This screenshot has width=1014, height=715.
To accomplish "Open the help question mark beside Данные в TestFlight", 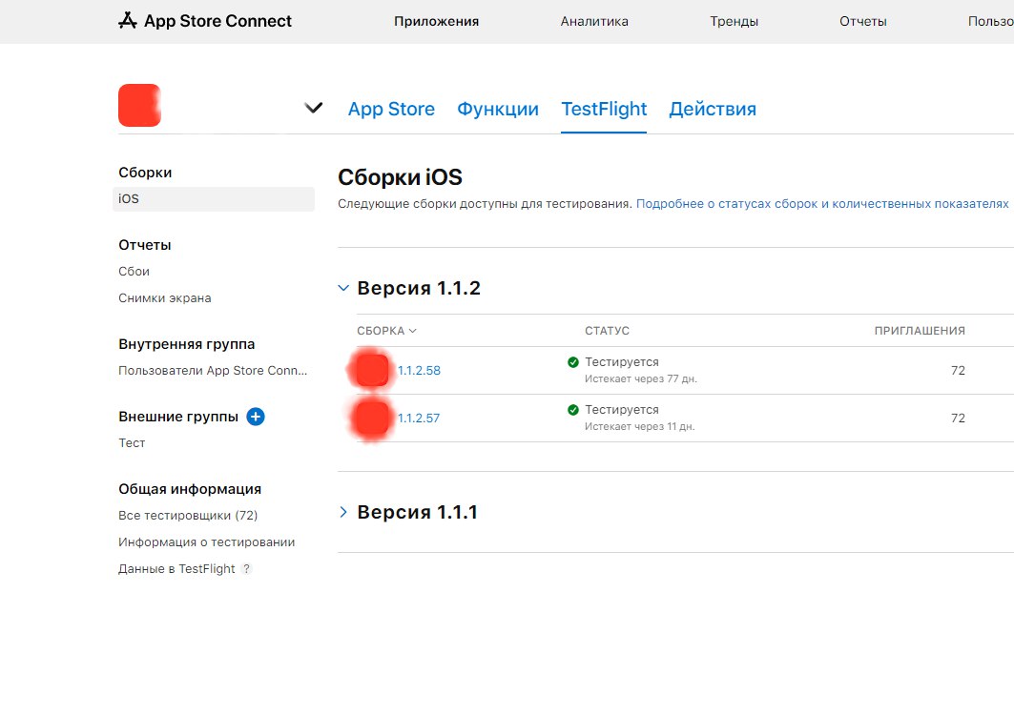I will click(x=246, y=569).
